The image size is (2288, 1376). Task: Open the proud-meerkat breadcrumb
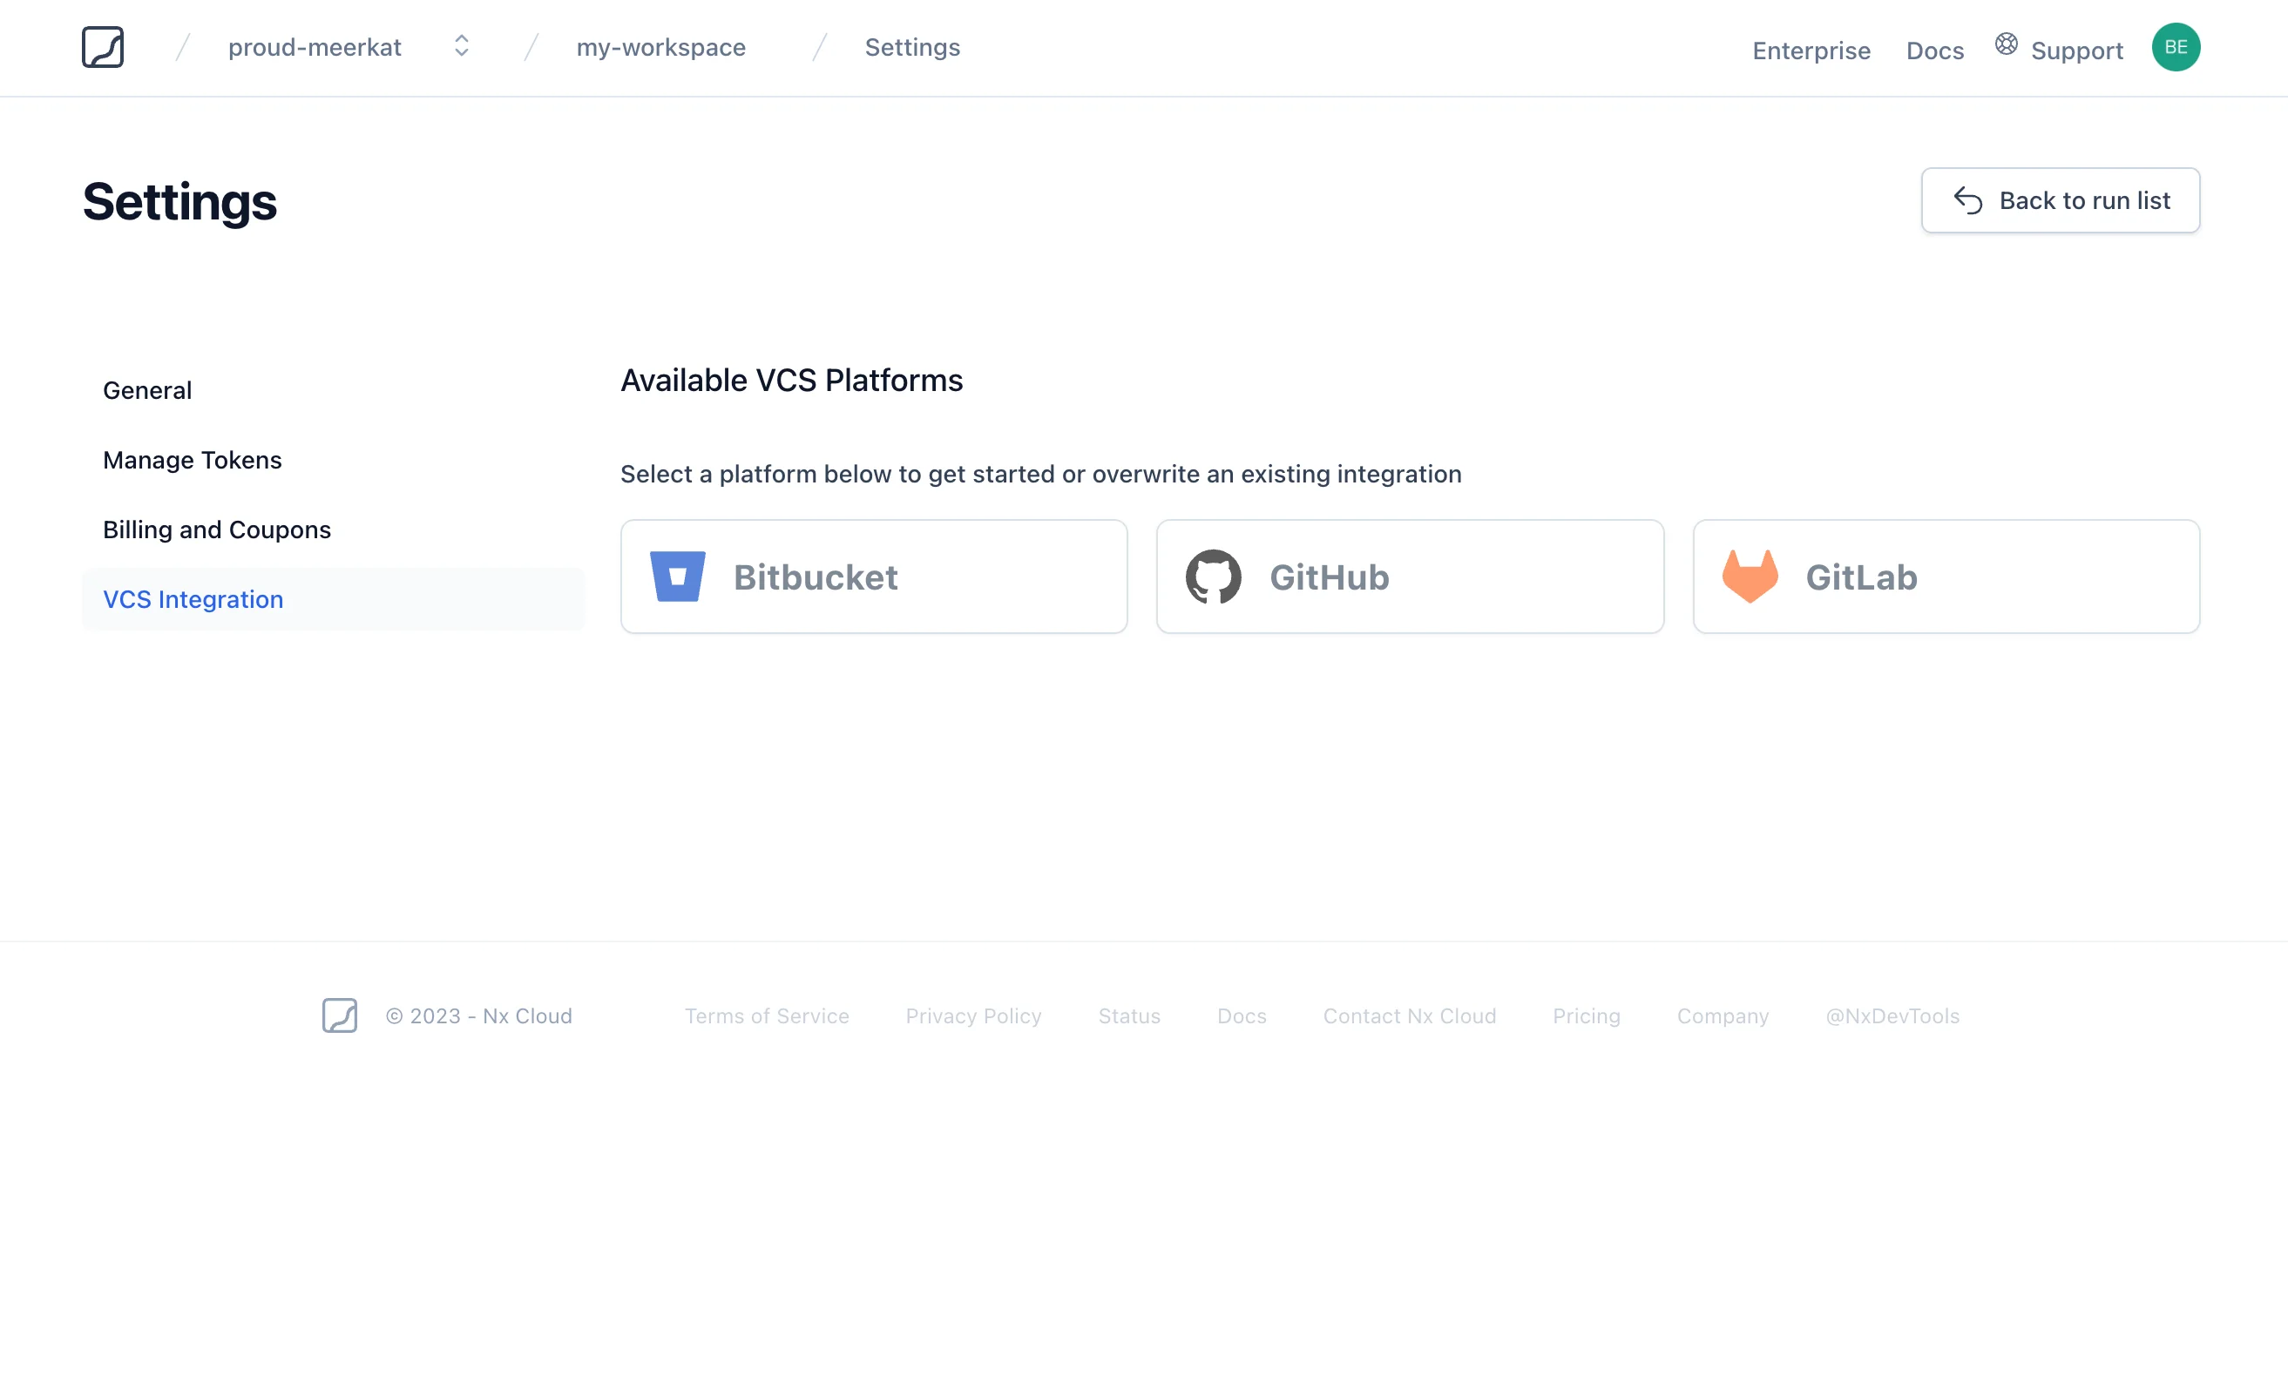coord(315,46)
